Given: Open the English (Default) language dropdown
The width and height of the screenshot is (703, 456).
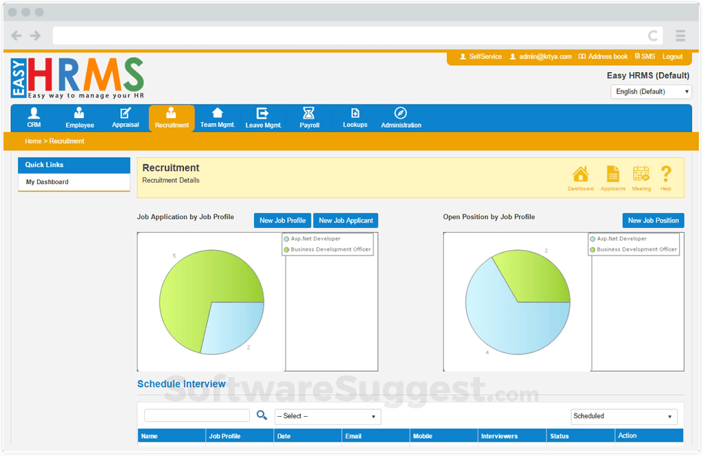Looking at the screenshot, I should [651, 91].
